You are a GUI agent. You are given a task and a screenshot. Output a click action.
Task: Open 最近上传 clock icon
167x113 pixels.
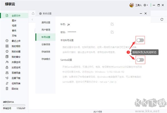point(7,41)
